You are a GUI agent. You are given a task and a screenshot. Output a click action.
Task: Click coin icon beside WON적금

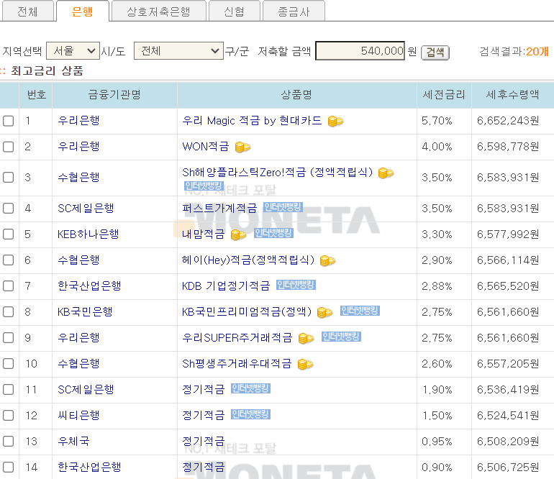pos(242,147)
